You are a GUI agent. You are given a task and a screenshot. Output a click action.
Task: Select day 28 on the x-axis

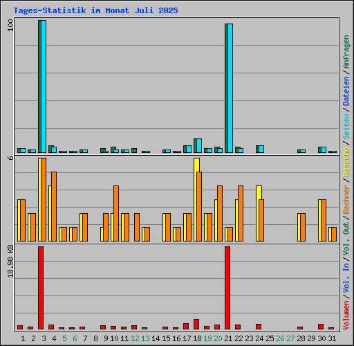pos(301,338)
